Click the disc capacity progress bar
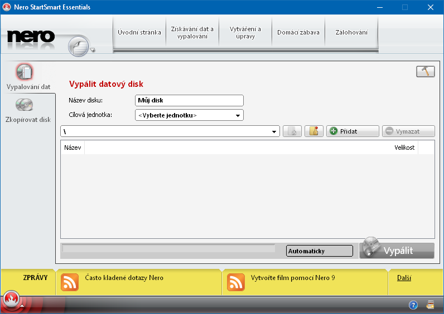The width and height of the screenshot is (444, 314). point(168,248)
